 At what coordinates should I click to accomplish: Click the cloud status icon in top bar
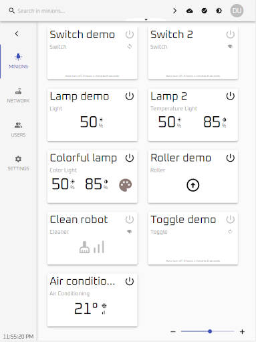190,11
